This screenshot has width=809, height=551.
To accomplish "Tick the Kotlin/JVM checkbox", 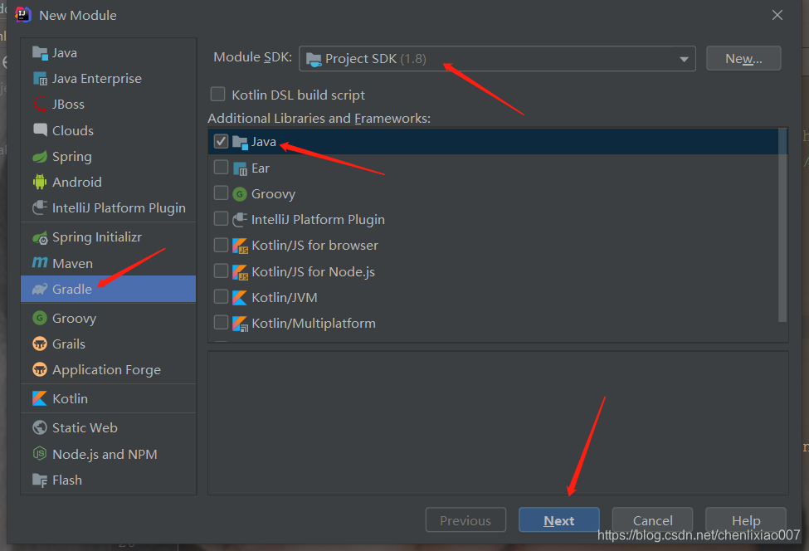I will 221,296.
